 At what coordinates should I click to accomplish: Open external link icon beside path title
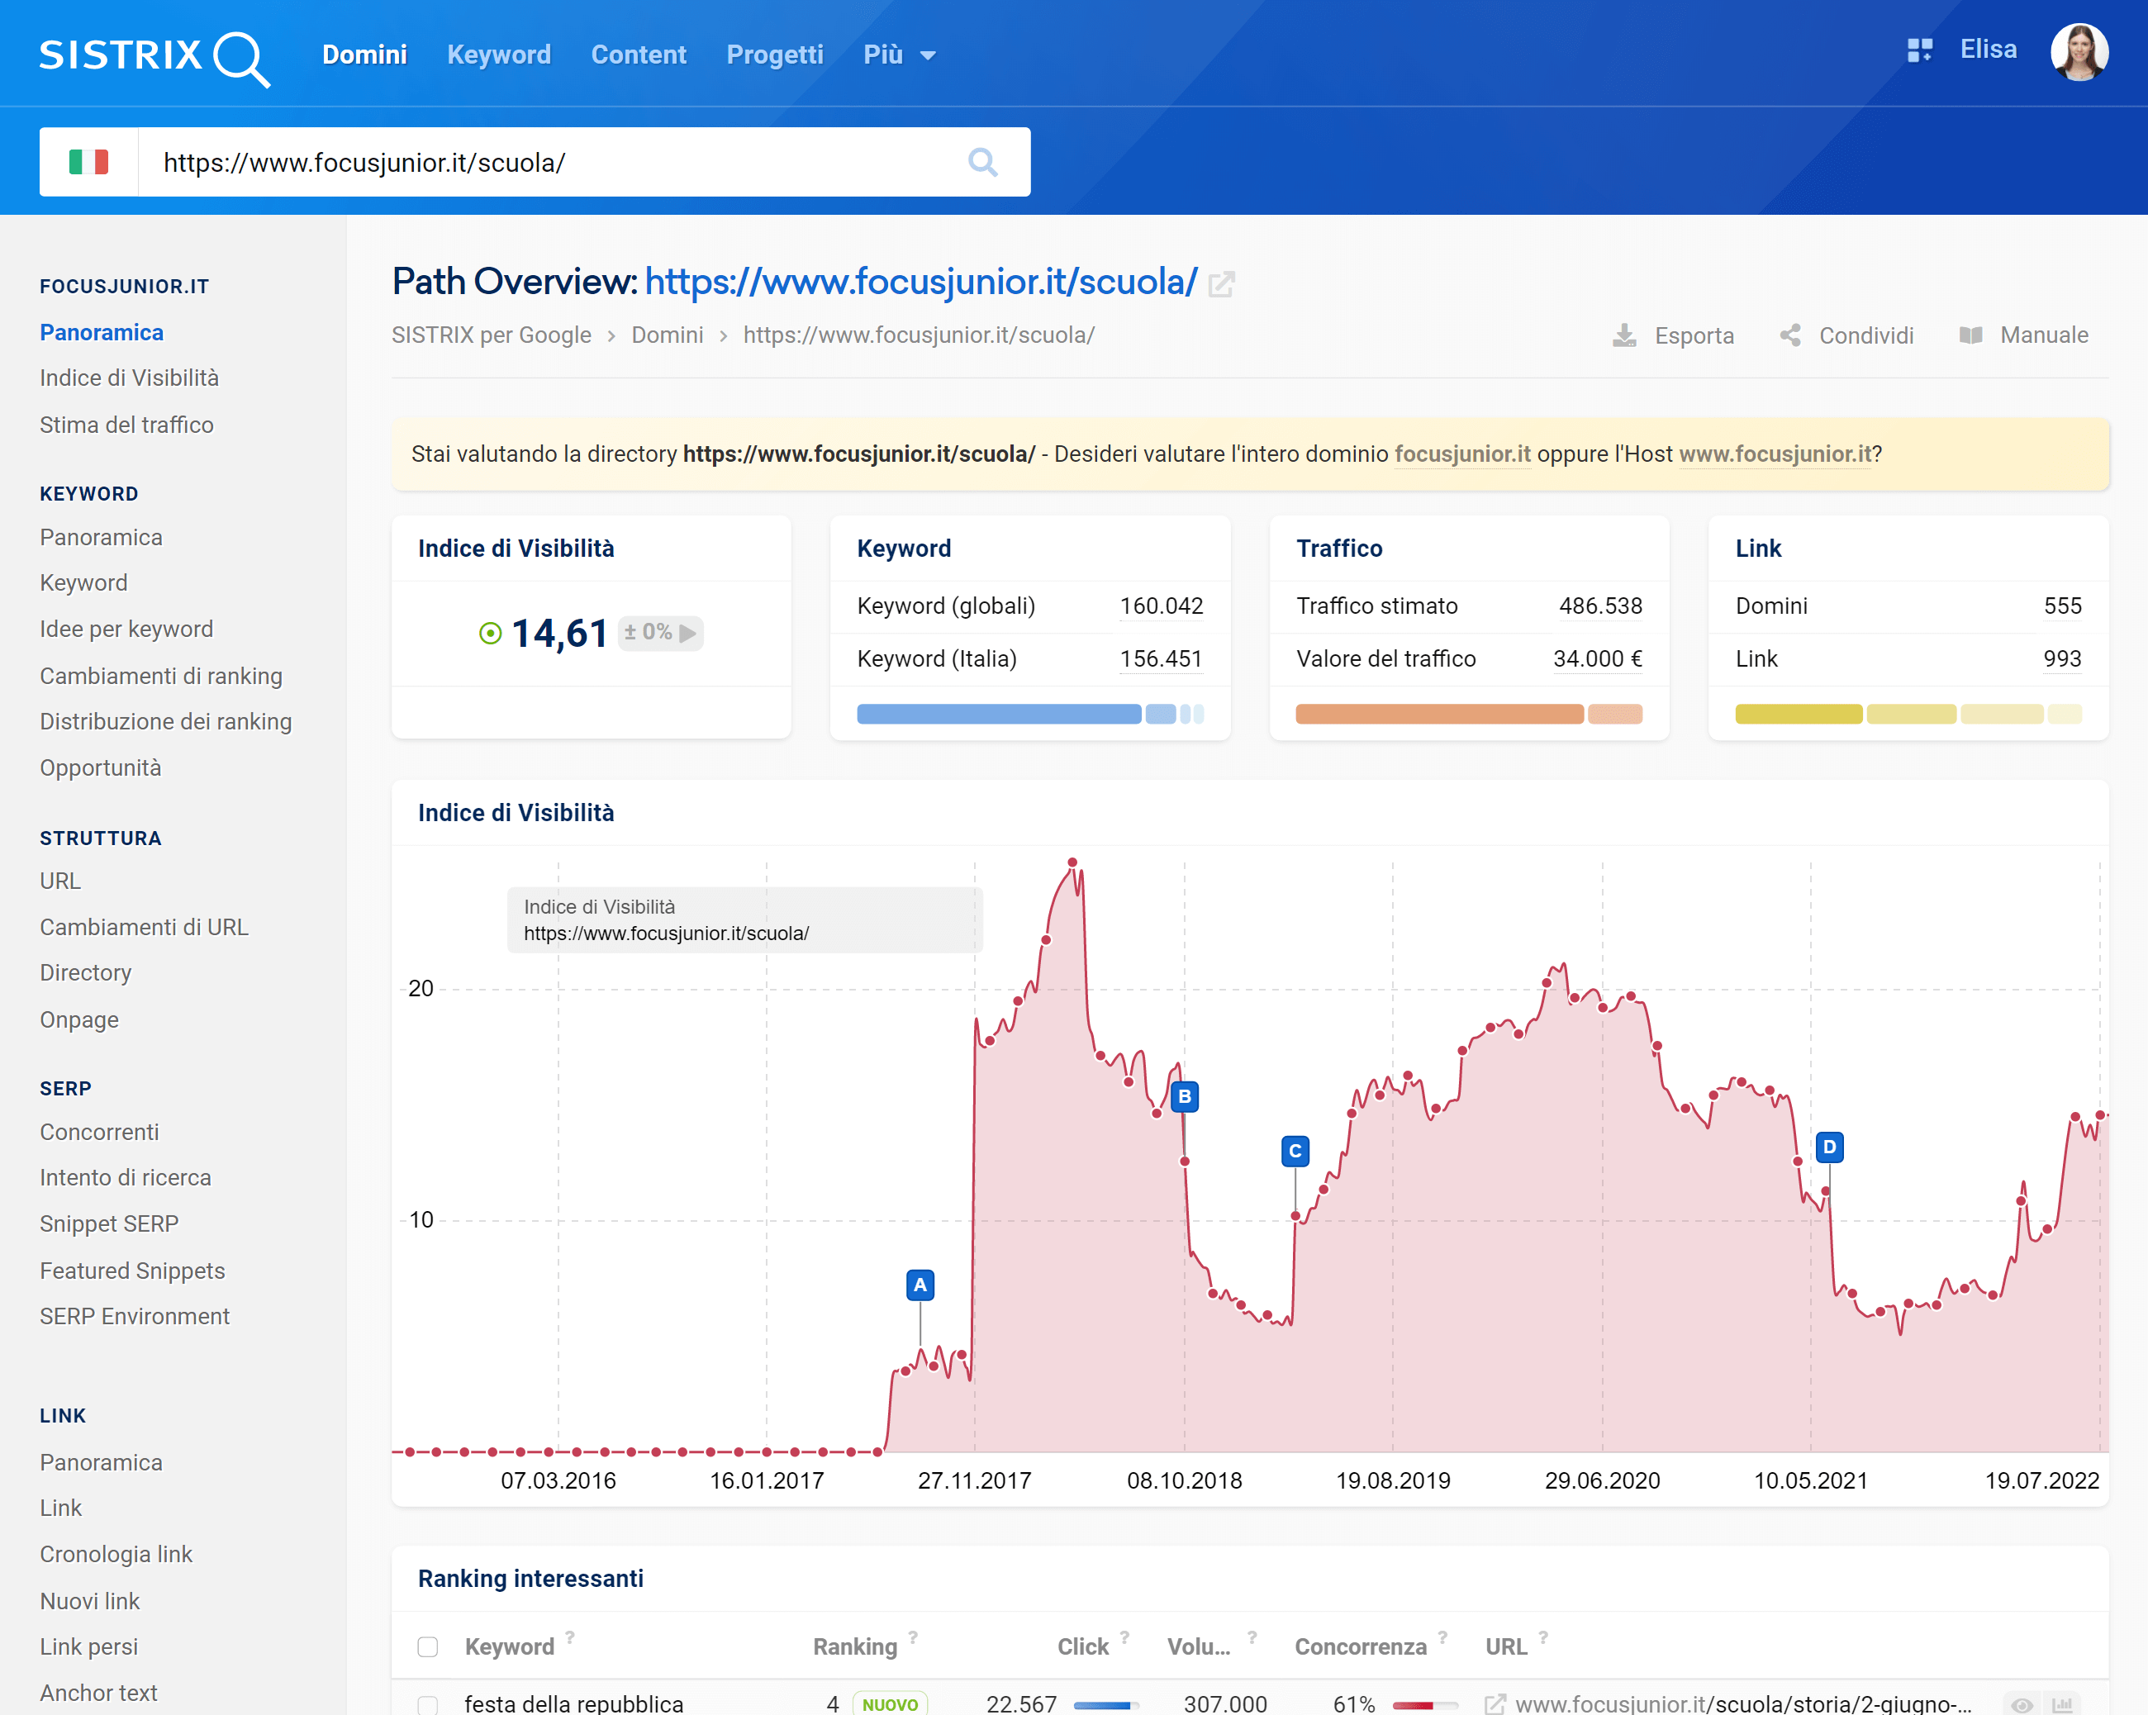click(1220, 284)
